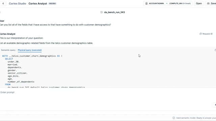Click the Save button label

pos(213,3)
